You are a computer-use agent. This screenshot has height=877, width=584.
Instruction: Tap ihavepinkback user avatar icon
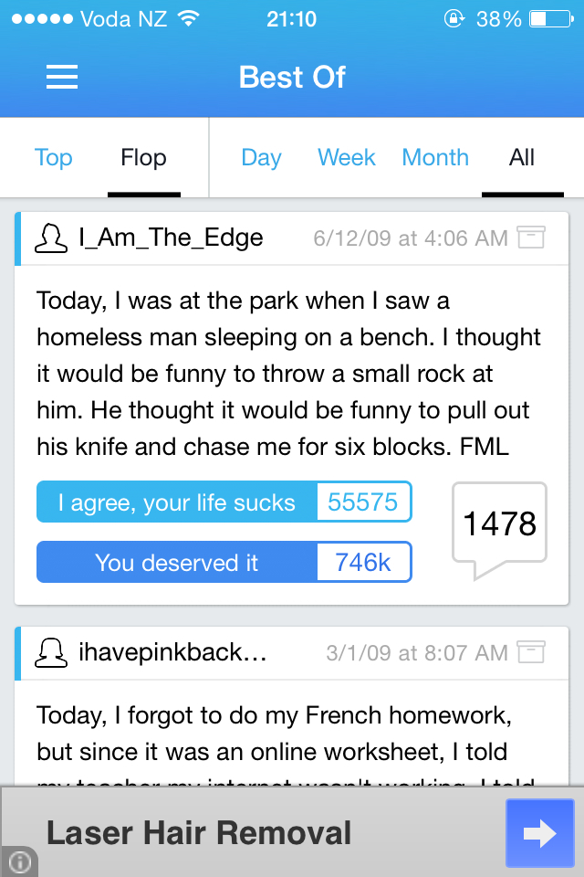tap(51, 652)
